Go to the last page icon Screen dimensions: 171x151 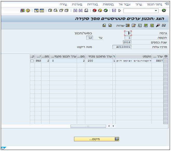50,10
